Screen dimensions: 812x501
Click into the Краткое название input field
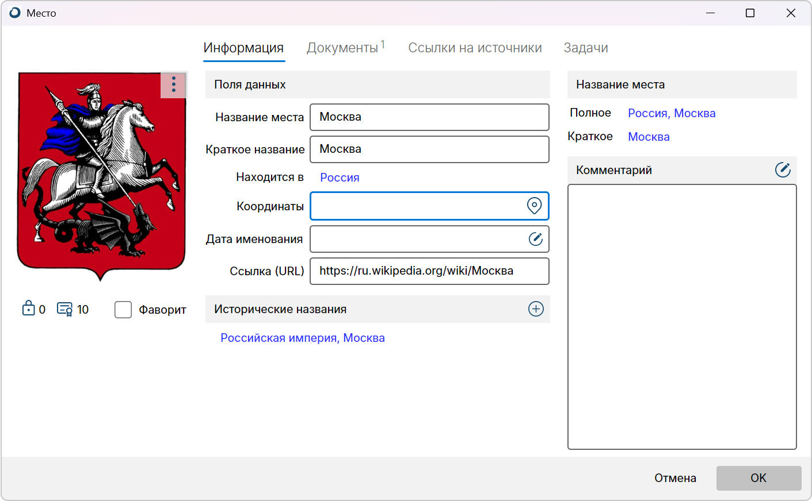[x=429, y=149]
